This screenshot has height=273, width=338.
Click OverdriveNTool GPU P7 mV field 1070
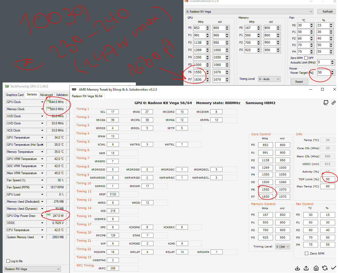pyautogui.click(x=219, y=80)
